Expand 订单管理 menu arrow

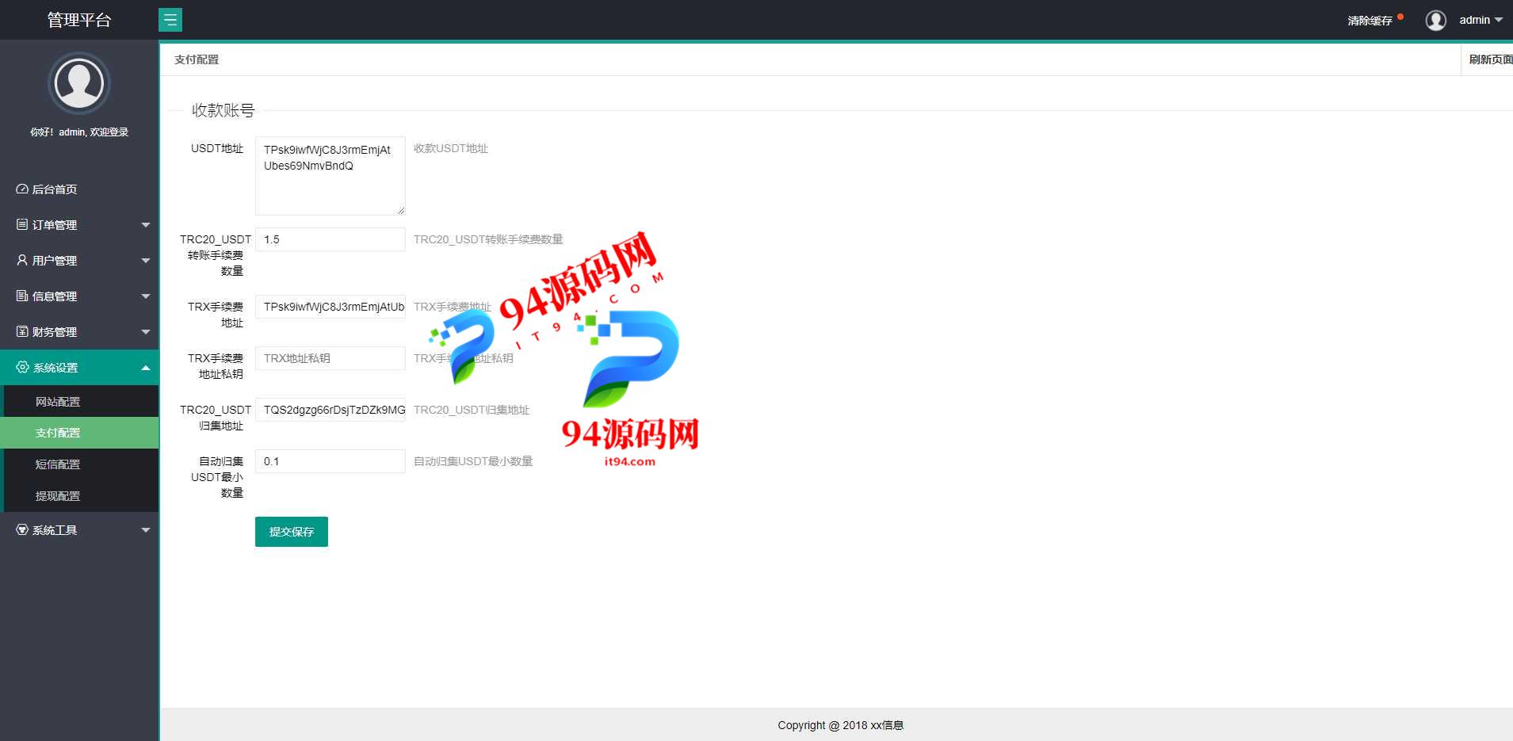coord(146,225)
